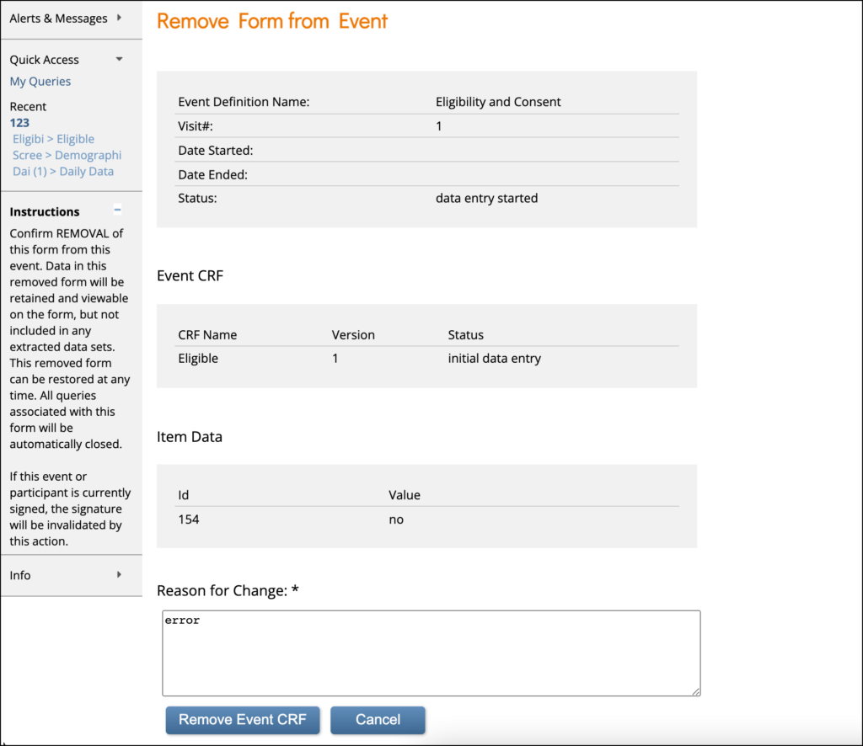The image size is (863, 746).
Task: Open the Eligibi > Eligible recent item
Action: (53, 139)
